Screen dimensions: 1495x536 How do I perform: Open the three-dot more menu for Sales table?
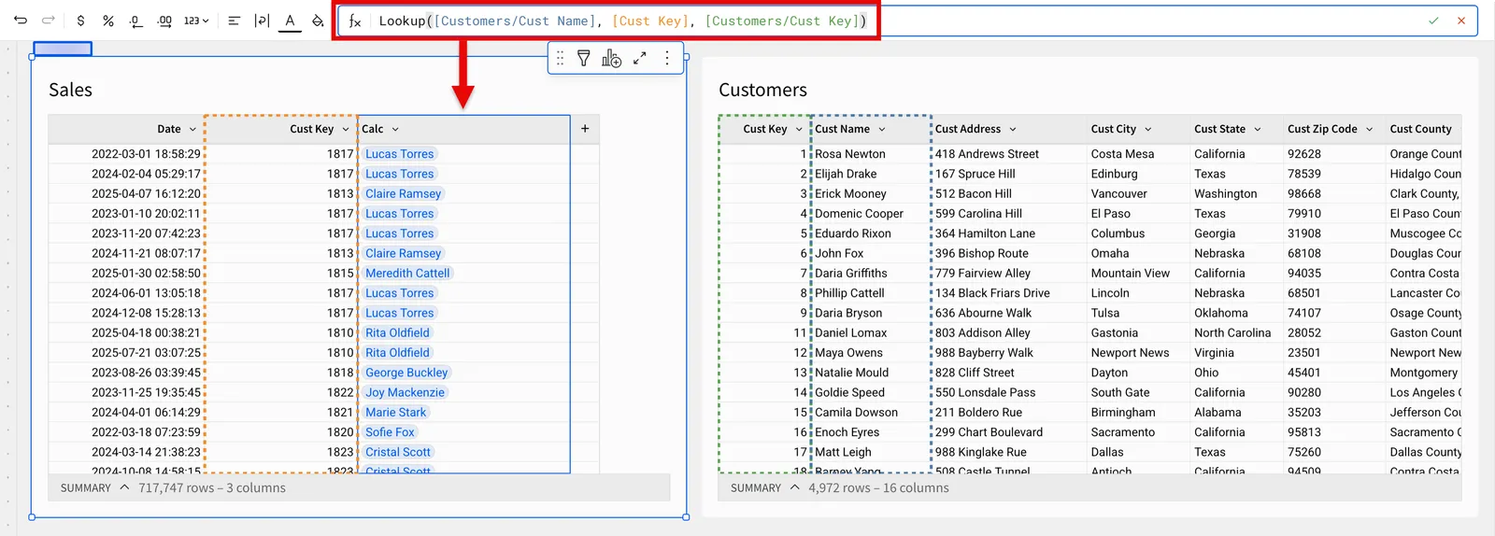[x=667, y=58]
